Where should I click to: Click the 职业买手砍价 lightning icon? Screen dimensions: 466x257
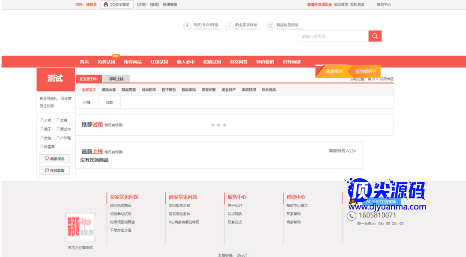[x=230, y=26]
